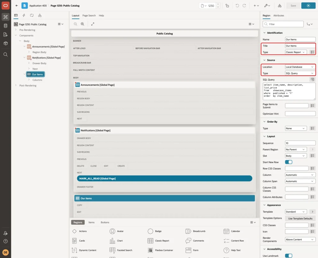Open the region Type Classic Report dropdown
Image resolution: width=318 pixels, height=258 pixels.
[x=296, y=52]
